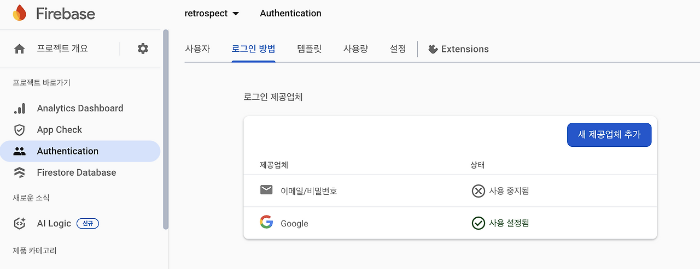Click the enabled checkmark status icon
This screenshot has width=700, height=269.
pos(479,223)
